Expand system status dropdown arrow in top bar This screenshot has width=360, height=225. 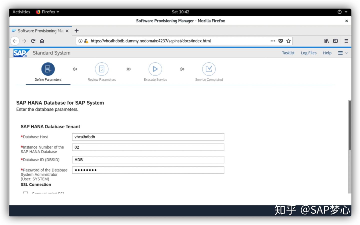[346, 12]
